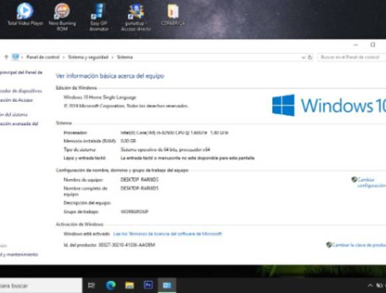Open the Microsoft software license terms link
Screen dimensions: 386x293
tap(168, 234)
